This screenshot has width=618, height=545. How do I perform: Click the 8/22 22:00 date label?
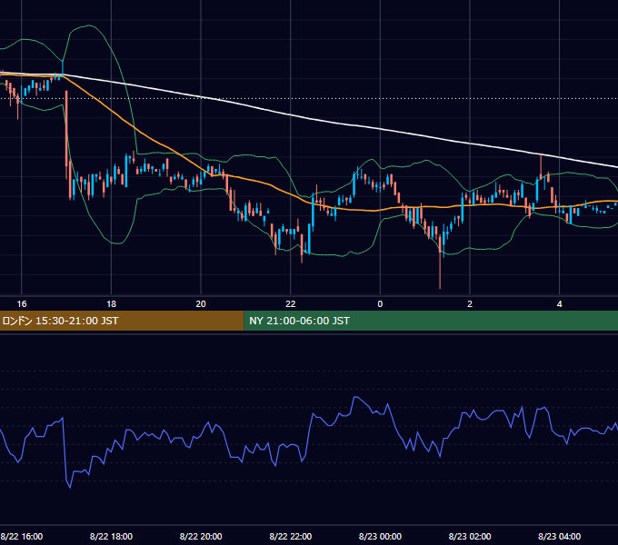pyautogui.click(x=291, y=536)
